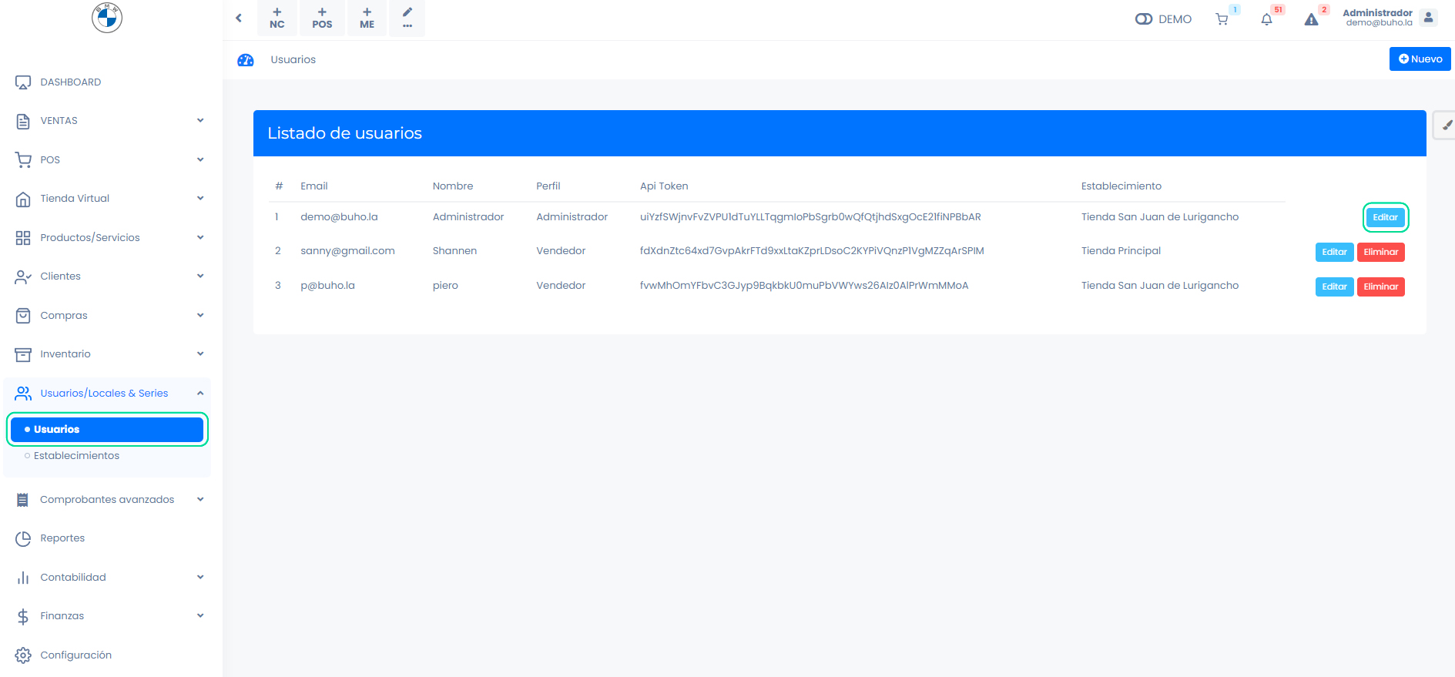The width and height of the screenshot is (1455, 677).
Task: Collapse sidebar with the back arrow
Action: tap(239, 18)
